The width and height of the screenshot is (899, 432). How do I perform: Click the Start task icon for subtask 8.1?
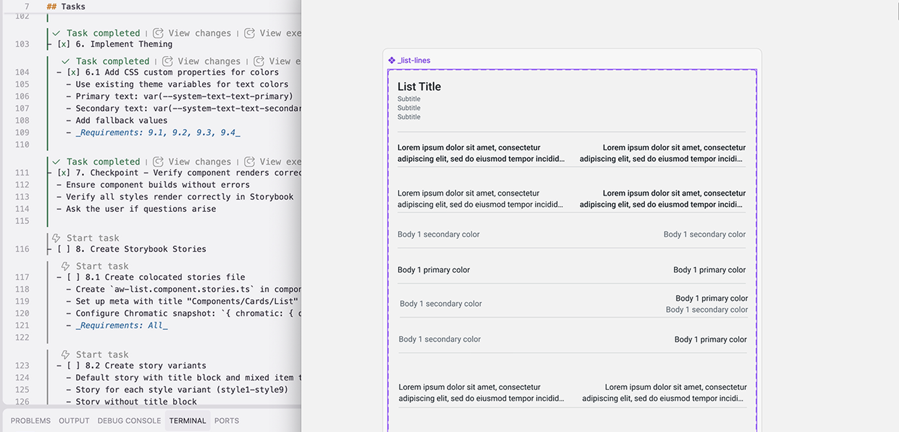65,266
